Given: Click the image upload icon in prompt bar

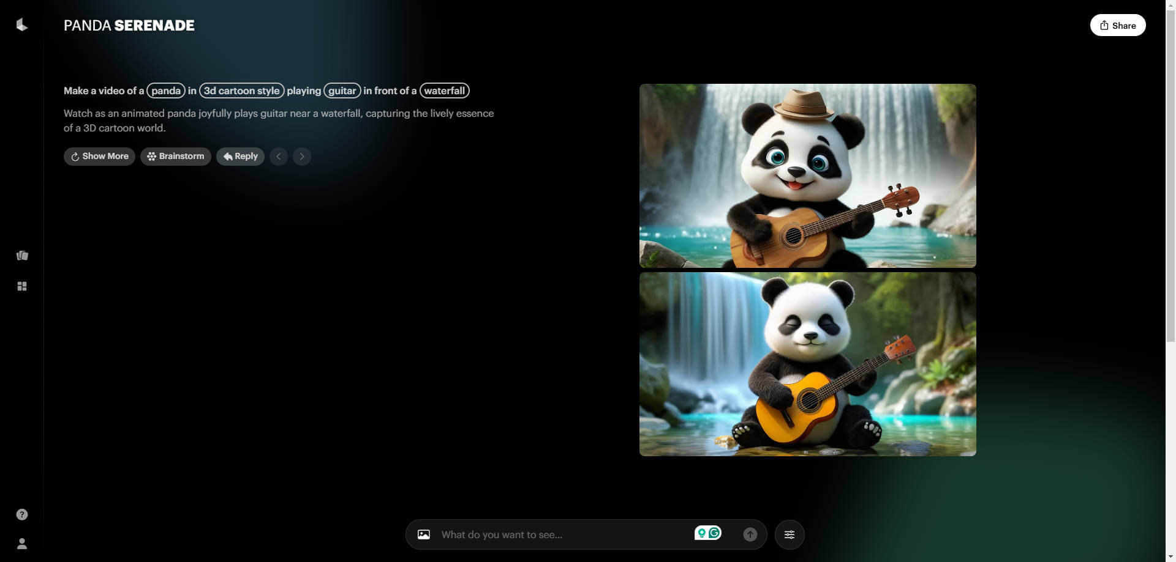Looking at the screenshot, I should click(424, 534).
